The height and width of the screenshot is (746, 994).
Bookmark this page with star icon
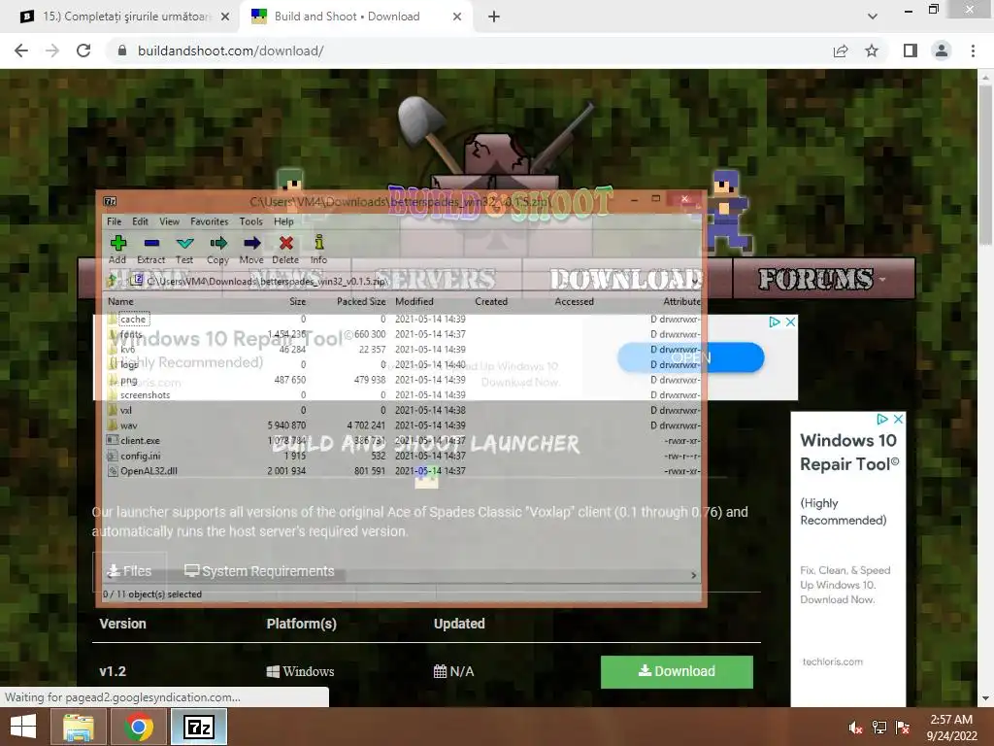point(872,51)
